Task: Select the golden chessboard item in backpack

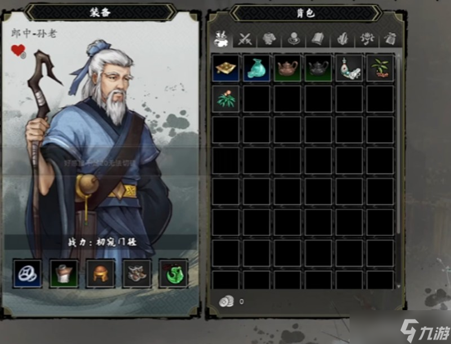Action: coord(225,68)
